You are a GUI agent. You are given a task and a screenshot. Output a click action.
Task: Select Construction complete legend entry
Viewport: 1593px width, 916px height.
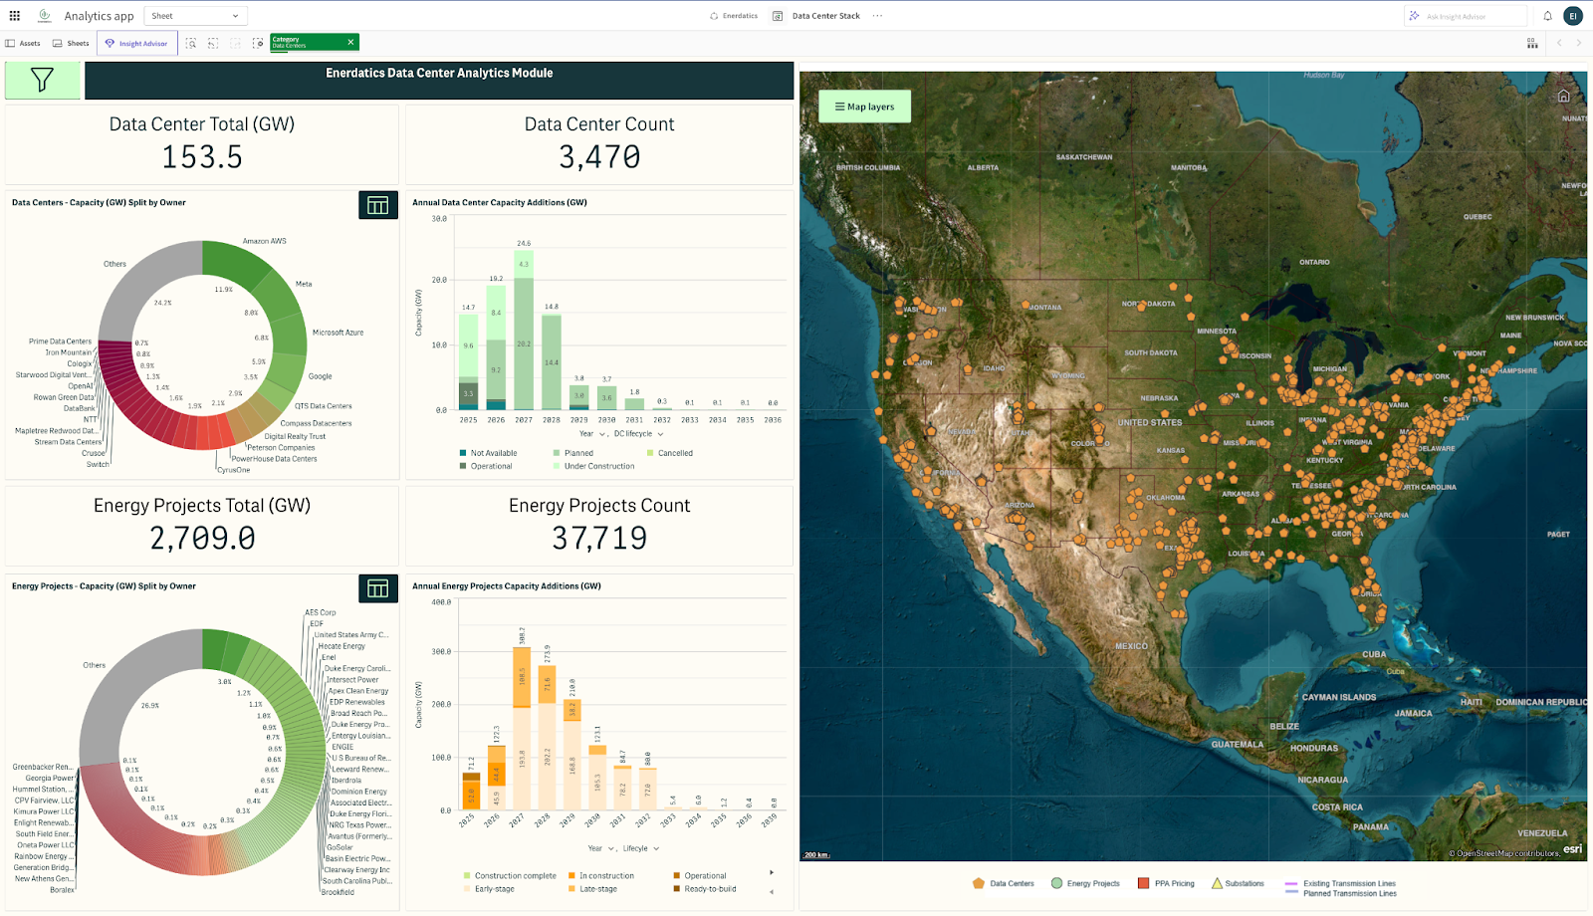click(x=510, y=876)
